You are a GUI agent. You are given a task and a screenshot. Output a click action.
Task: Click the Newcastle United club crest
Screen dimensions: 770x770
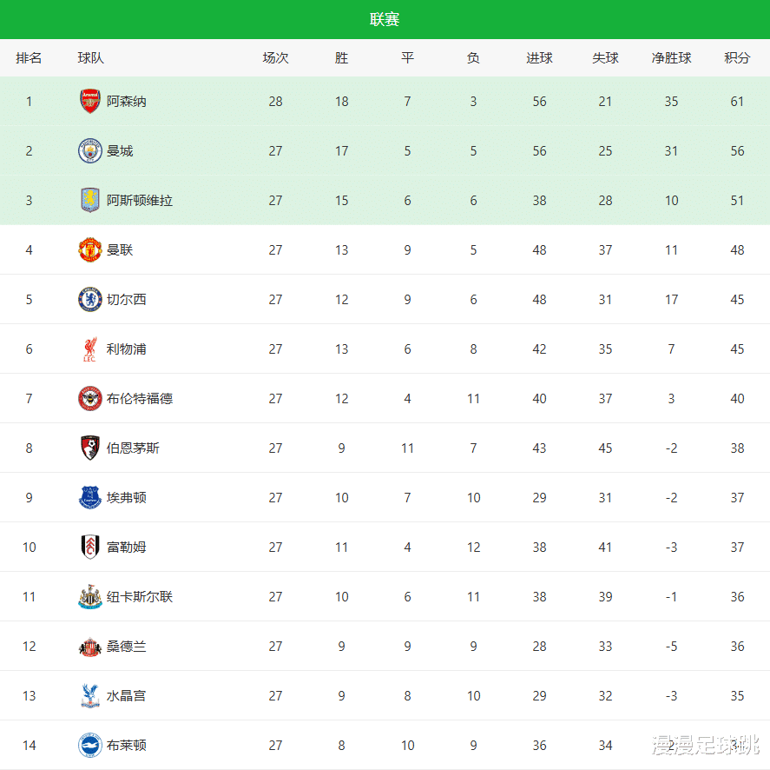90,597
